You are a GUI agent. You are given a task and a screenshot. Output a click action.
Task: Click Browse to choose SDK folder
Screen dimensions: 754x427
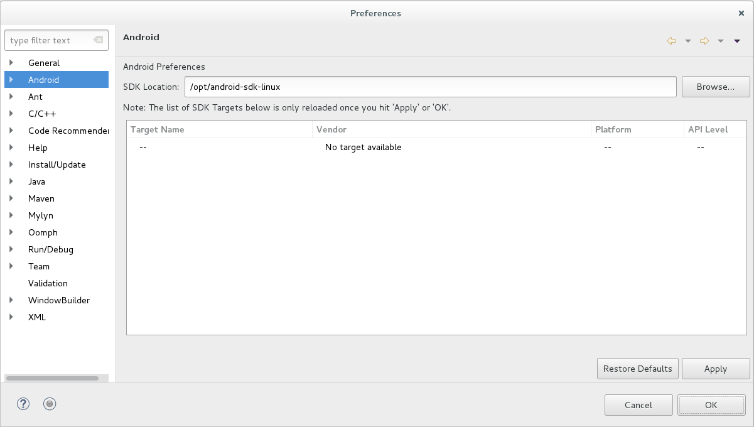716,87
